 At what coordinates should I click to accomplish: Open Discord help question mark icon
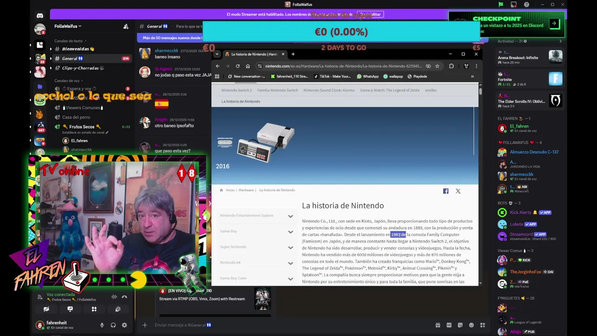[x=527, y=5]
